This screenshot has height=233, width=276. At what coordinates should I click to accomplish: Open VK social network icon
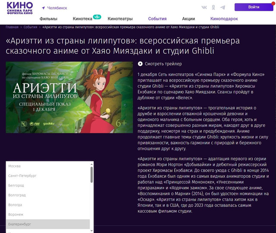204,7
